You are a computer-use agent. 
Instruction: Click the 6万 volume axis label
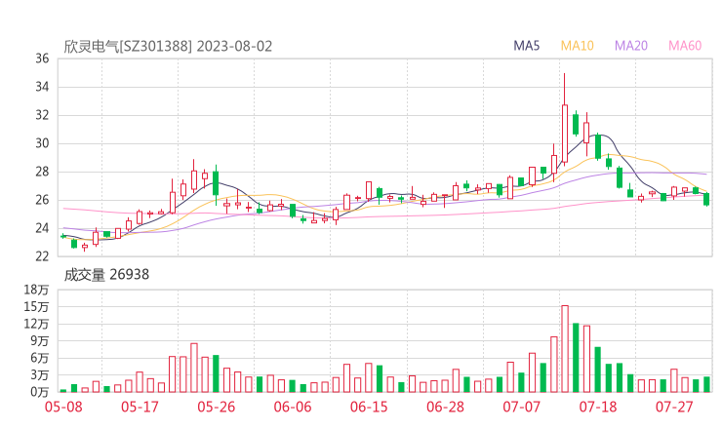pos(40,358)
